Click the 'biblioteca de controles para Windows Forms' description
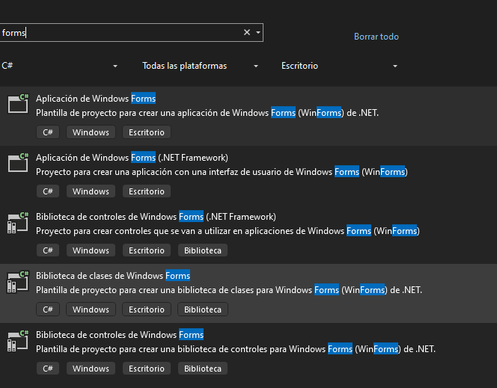The height and width of the screenshot is (388, 497). [236, 349]
